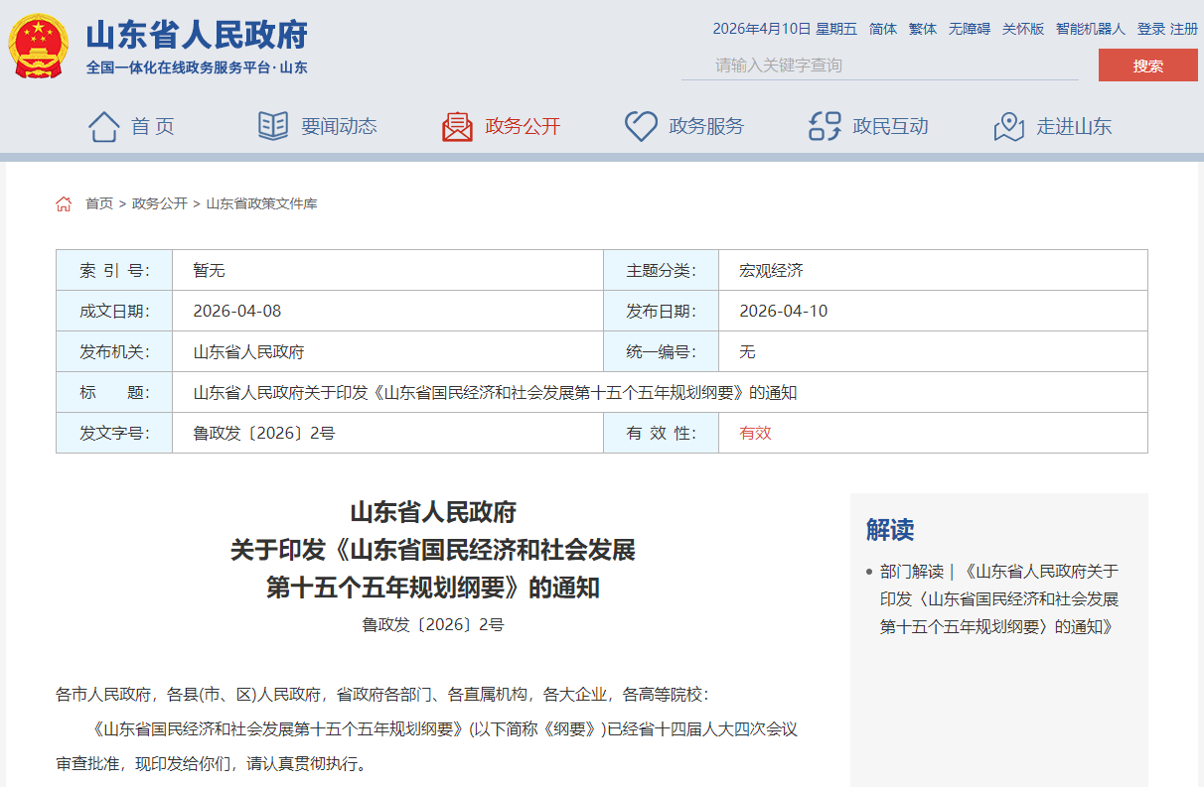Go to 山东省政策文件库 breadcrumb link

click(x=261, y=203)
